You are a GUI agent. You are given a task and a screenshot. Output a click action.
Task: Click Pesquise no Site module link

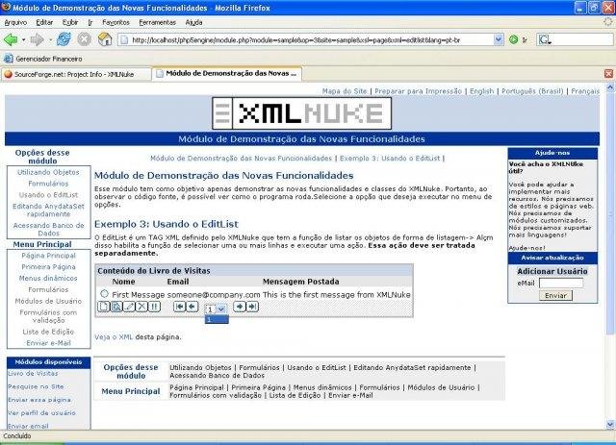[x=36, y=386]
